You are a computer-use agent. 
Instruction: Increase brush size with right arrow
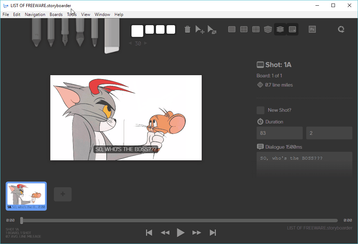[x=145, y=43]
